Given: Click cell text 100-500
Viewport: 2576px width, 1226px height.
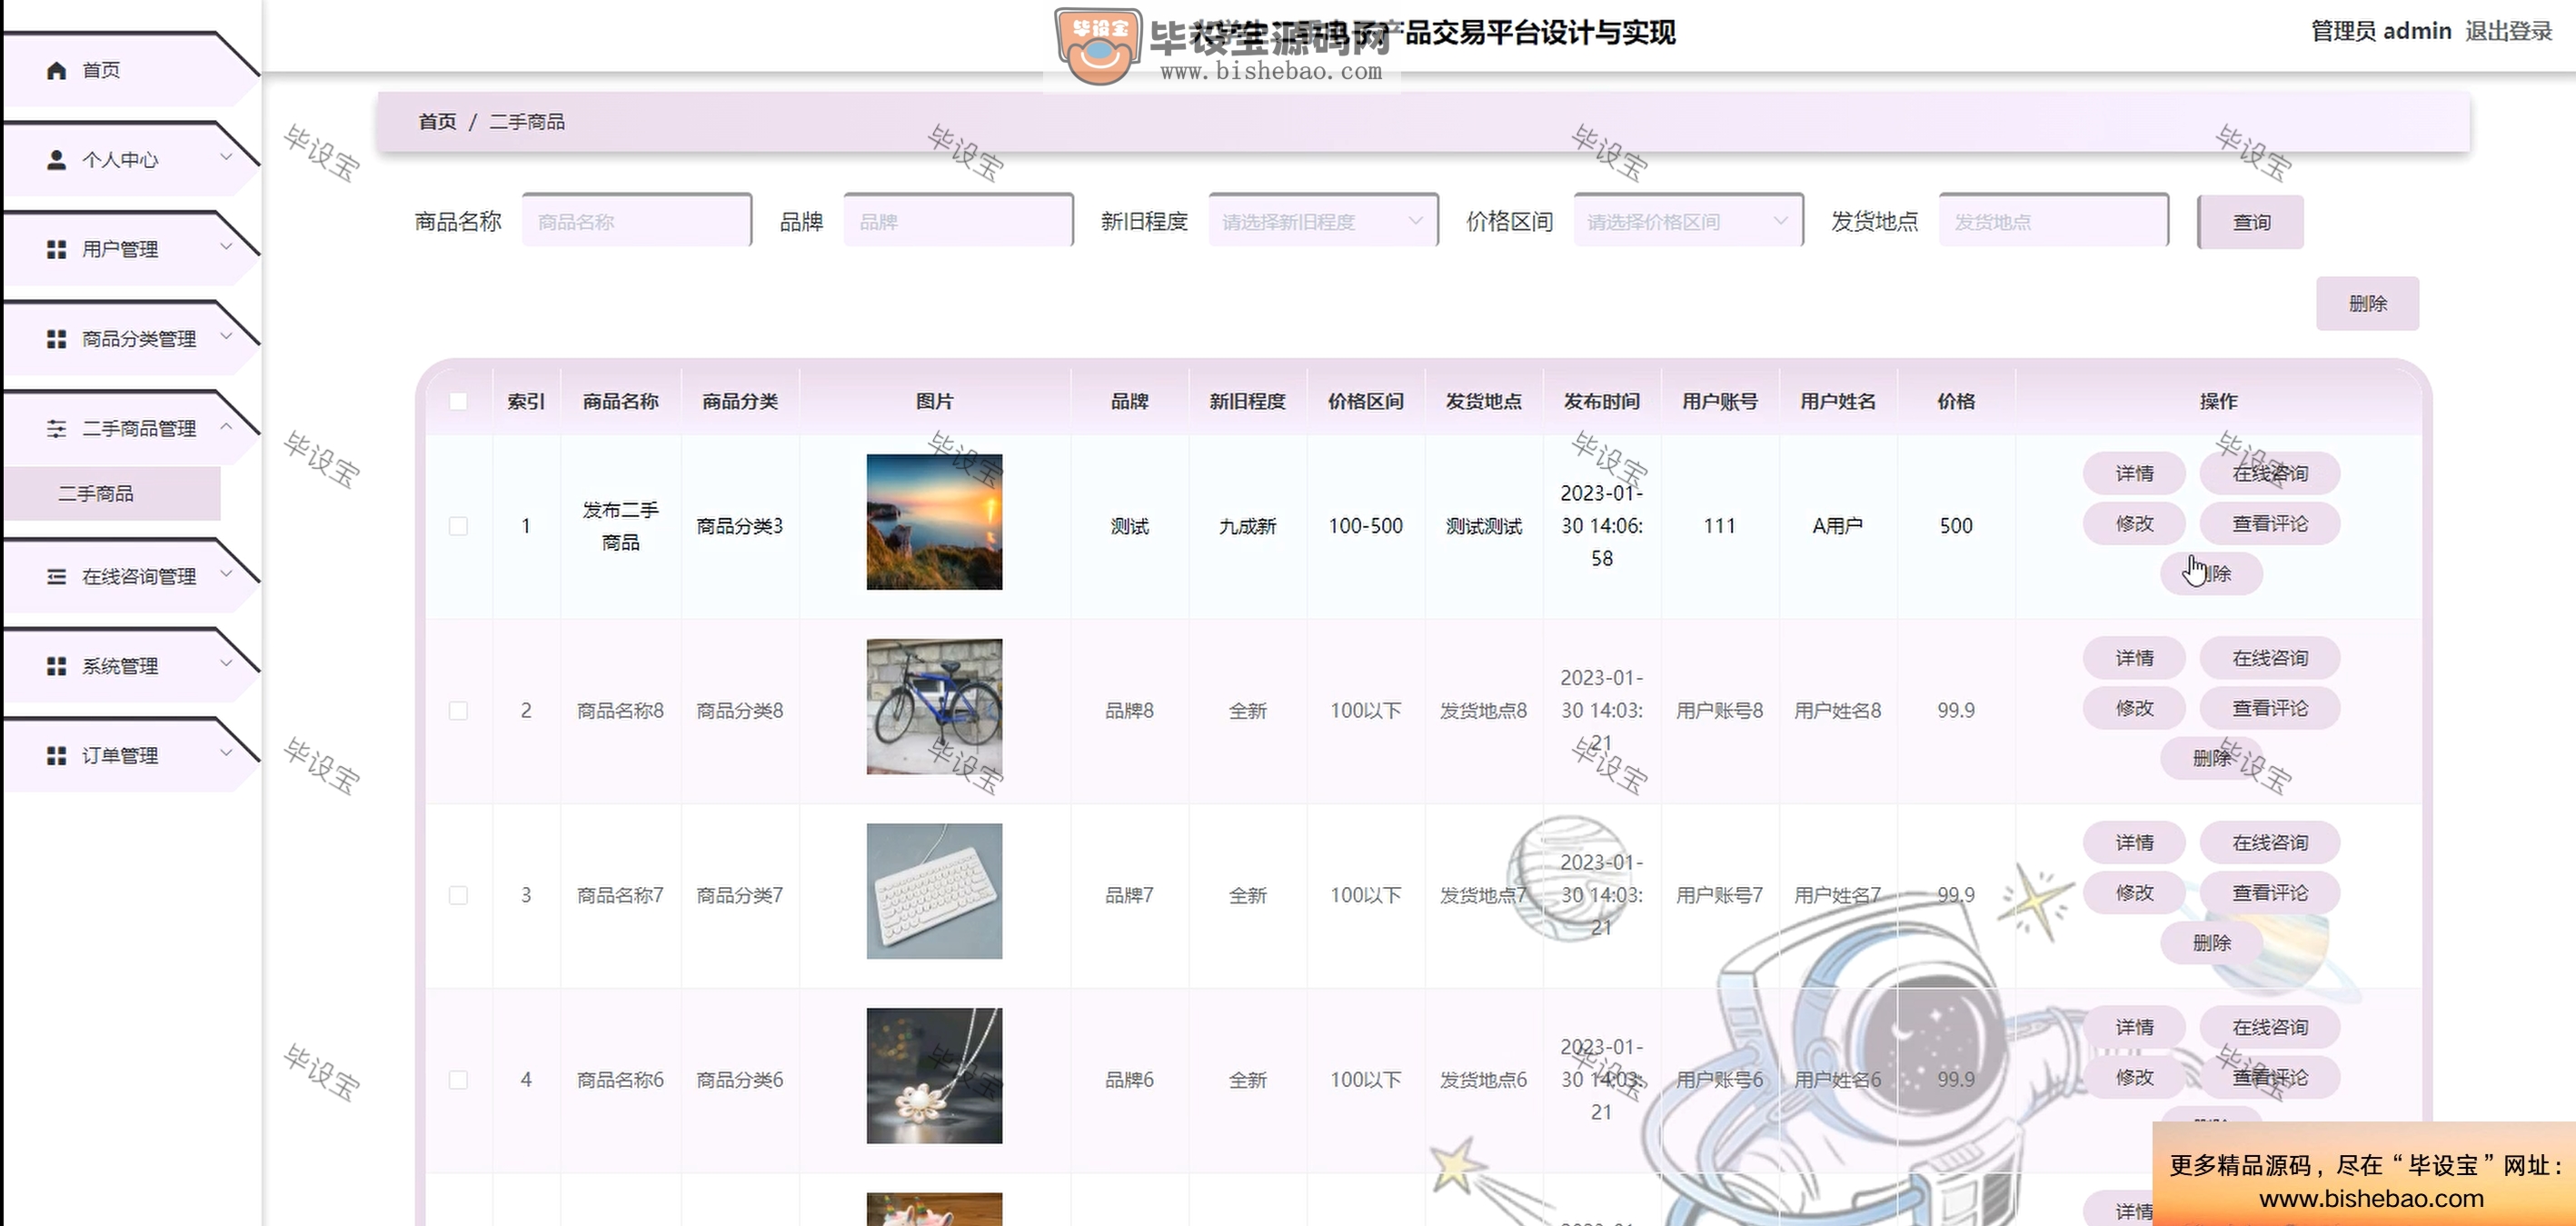Looking at the screenshot, I should tap(1365, 526).
